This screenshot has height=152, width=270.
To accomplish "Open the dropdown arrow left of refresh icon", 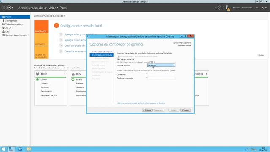I will point(216,8).
